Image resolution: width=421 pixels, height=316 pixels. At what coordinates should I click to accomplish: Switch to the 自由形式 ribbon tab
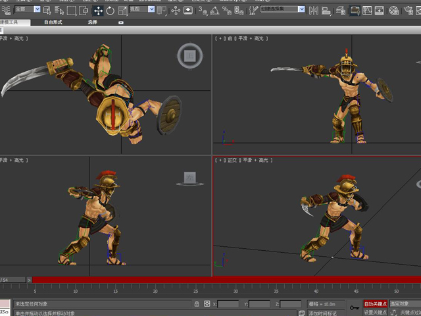coord(53,22)
